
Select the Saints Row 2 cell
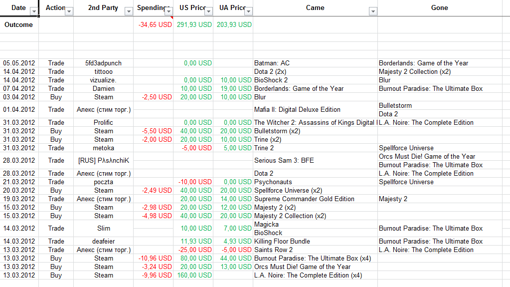click(x=315, y=250)
